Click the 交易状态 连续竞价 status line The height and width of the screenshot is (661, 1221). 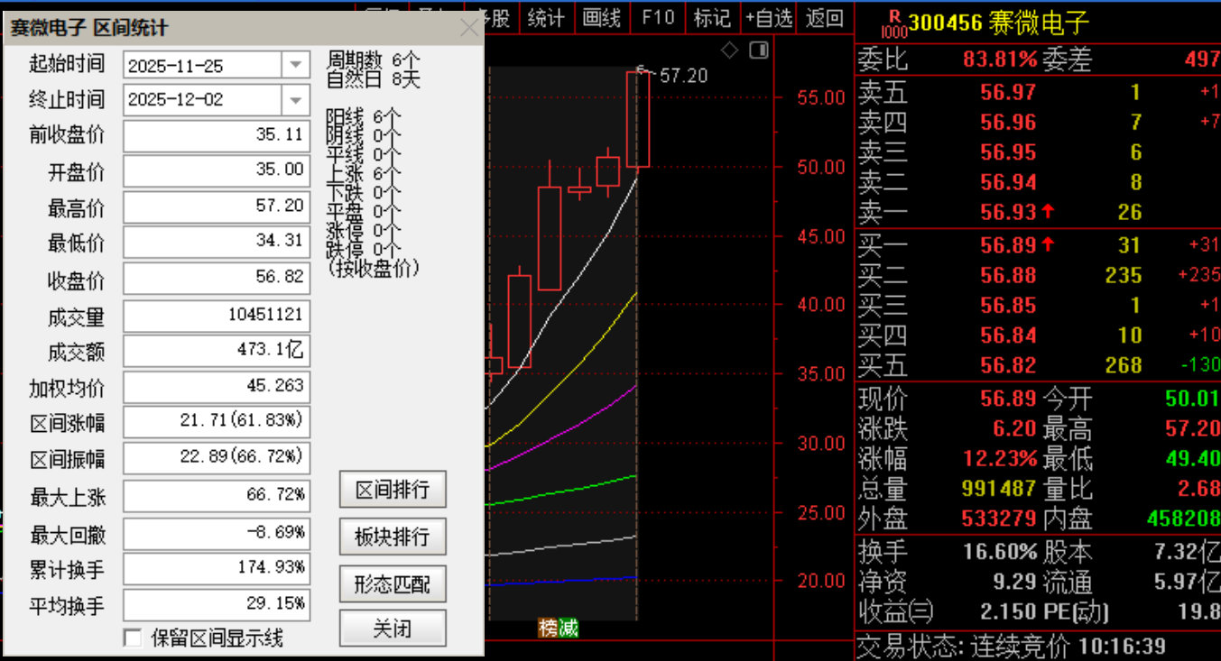[1011, 647]
